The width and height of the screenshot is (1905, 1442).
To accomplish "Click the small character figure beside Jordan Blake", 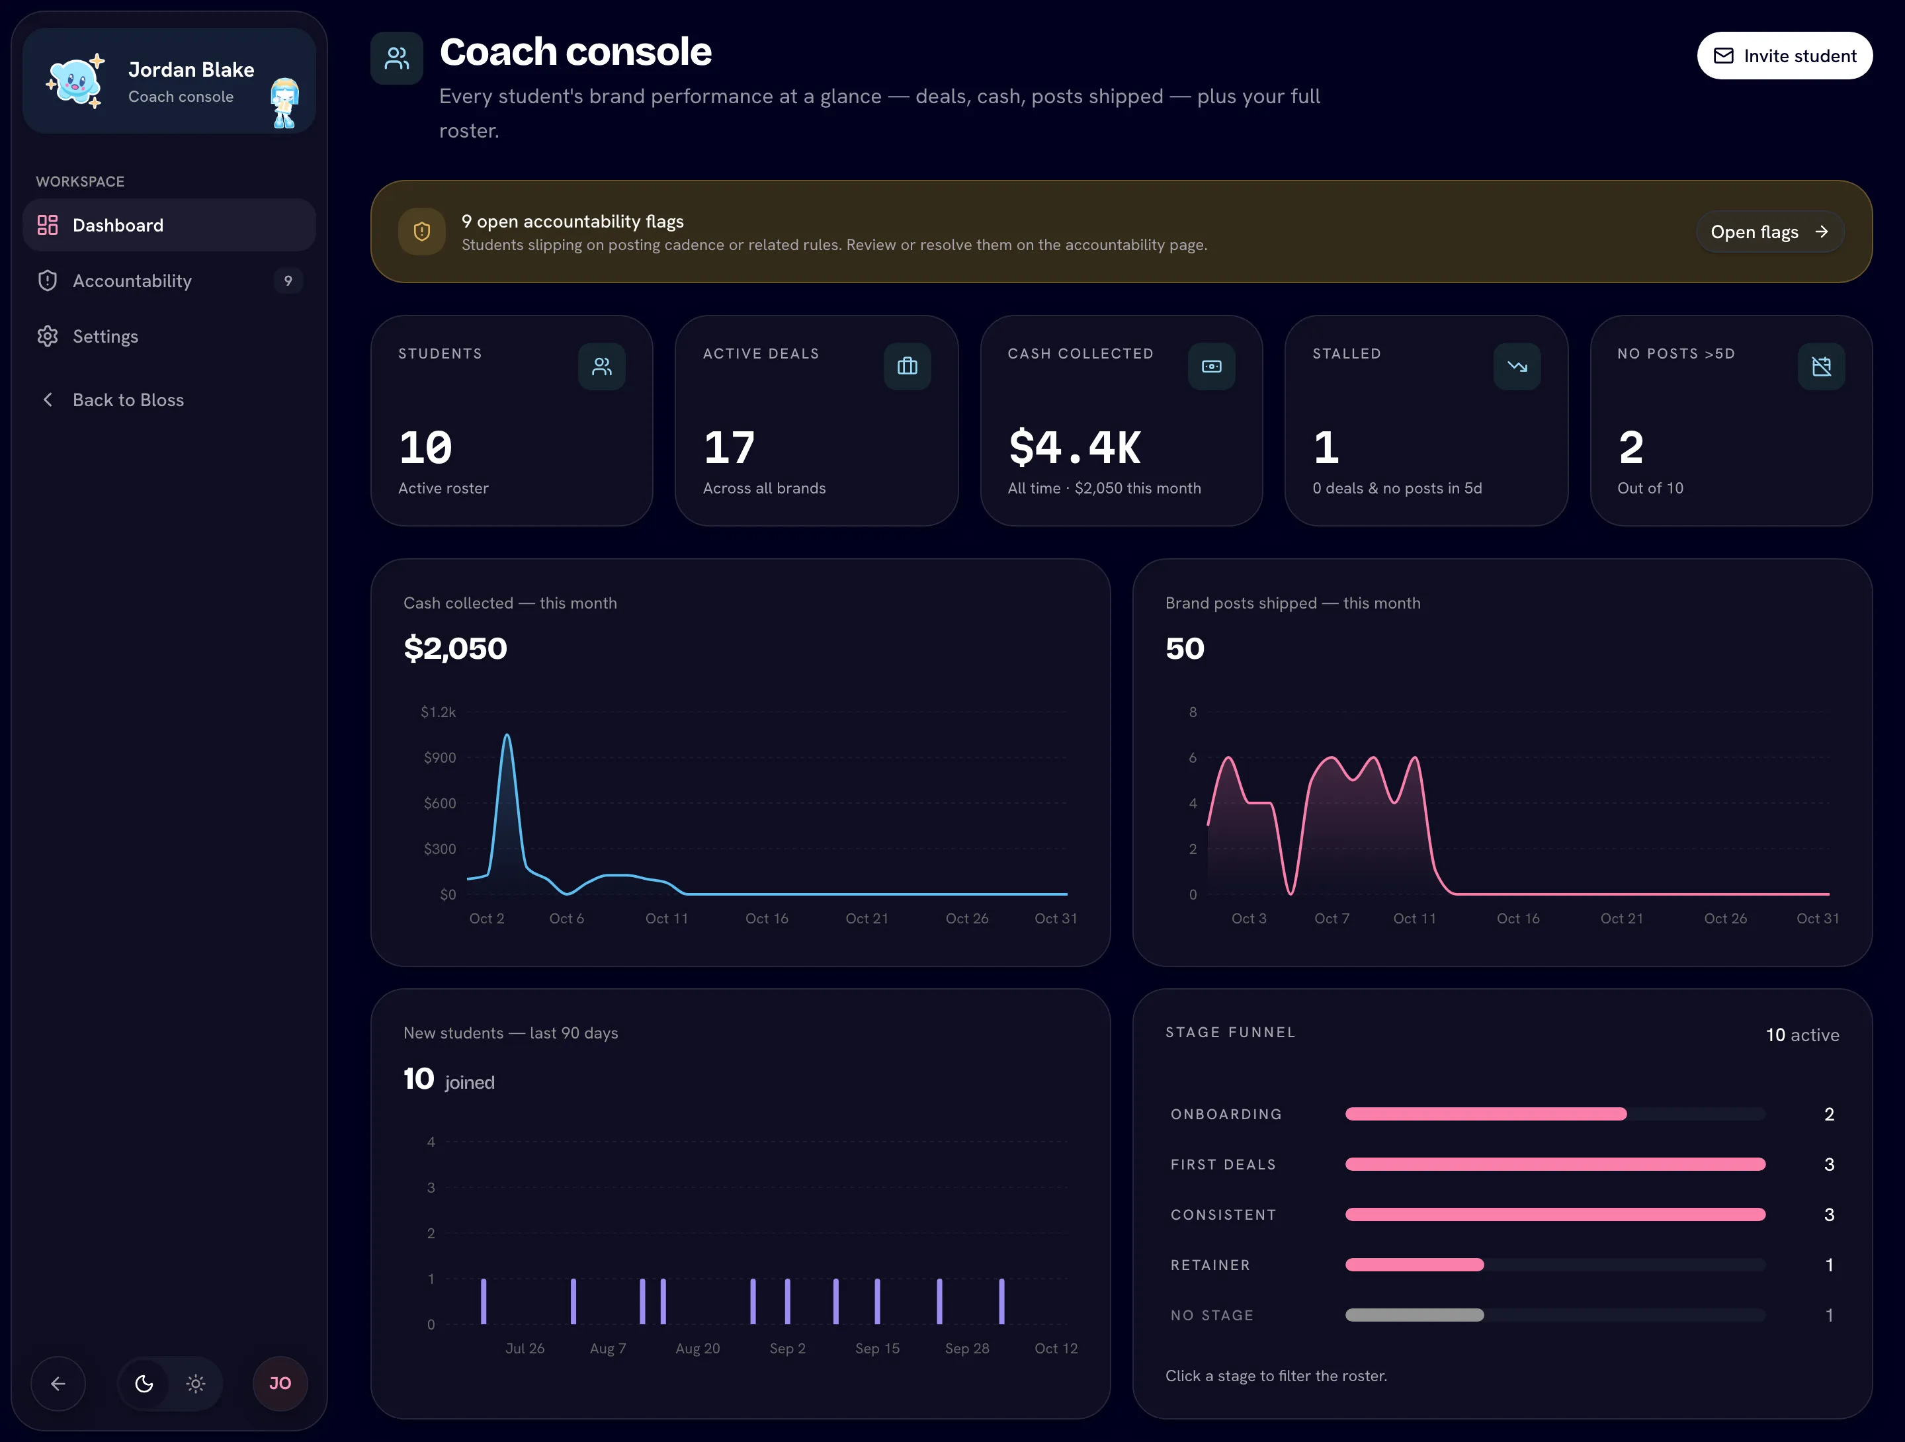I will point(284,103).
